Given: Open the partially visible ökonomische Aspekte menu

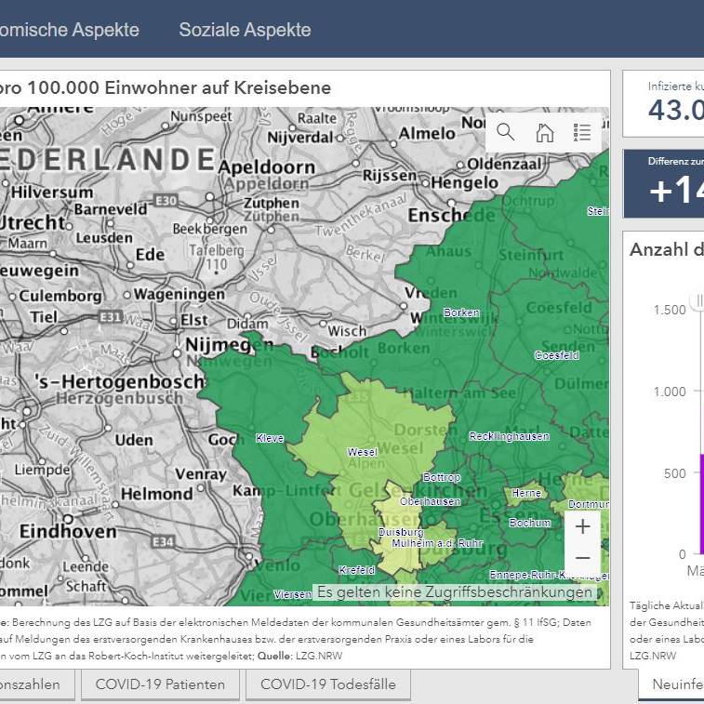Looking at the screenshot, I should click(69, 30).
